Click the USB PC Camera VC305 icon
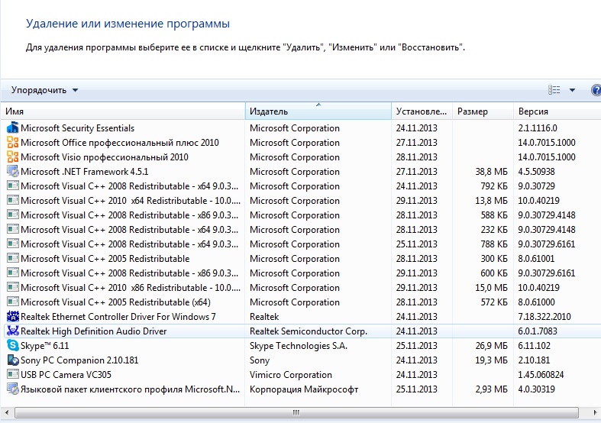This screenshot has height=423, width=601. pos(12,375)
